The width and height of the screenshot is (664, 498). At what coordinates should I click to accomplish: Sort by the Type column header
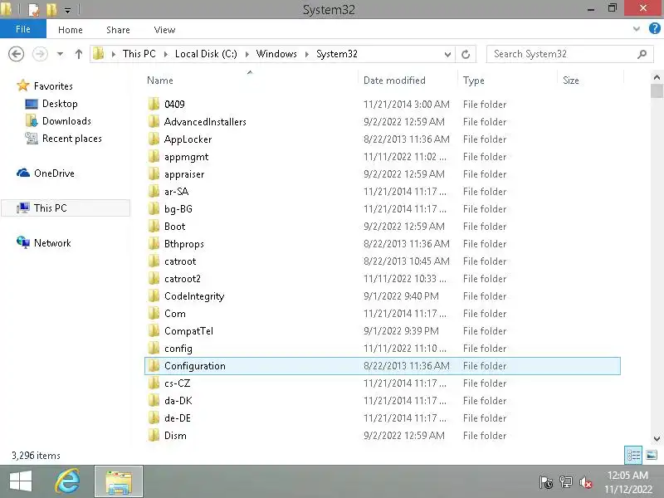click(473, 81)
